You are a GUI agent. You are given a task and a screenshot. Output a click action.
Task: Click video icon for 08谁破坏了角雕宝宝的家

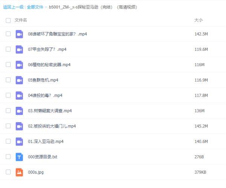[x=19, y=34]
